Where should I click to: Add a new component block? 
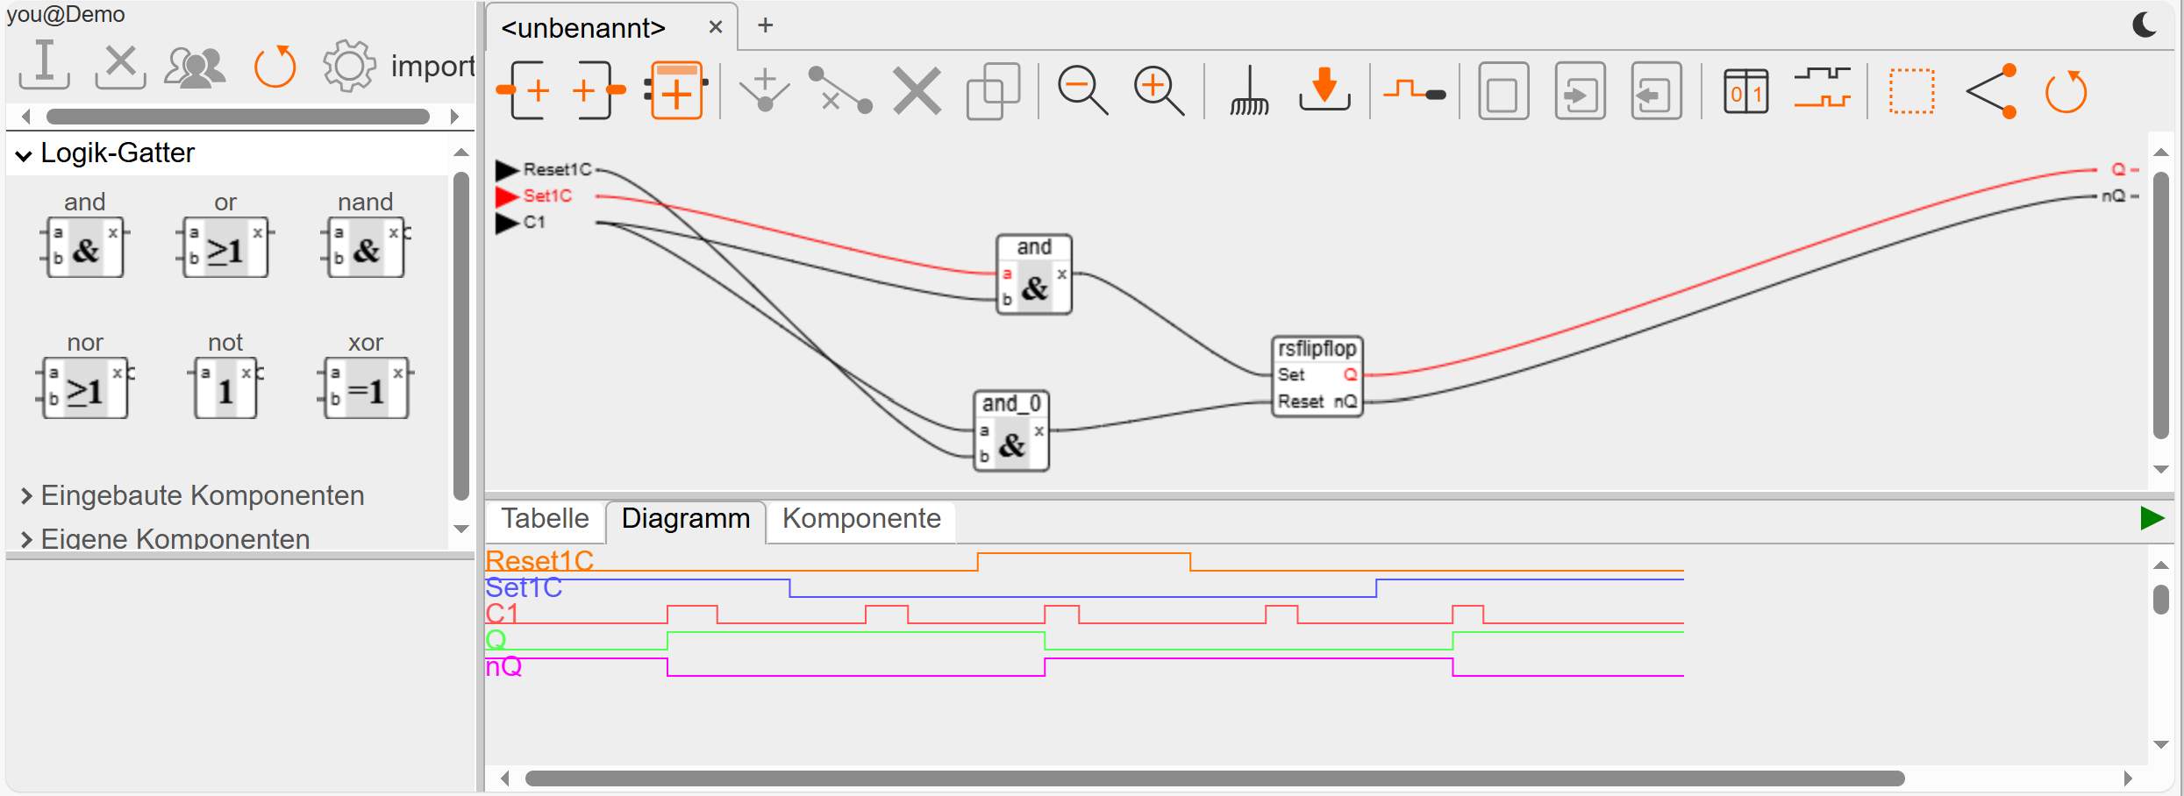pyautogui.click(x=675, y=90)
